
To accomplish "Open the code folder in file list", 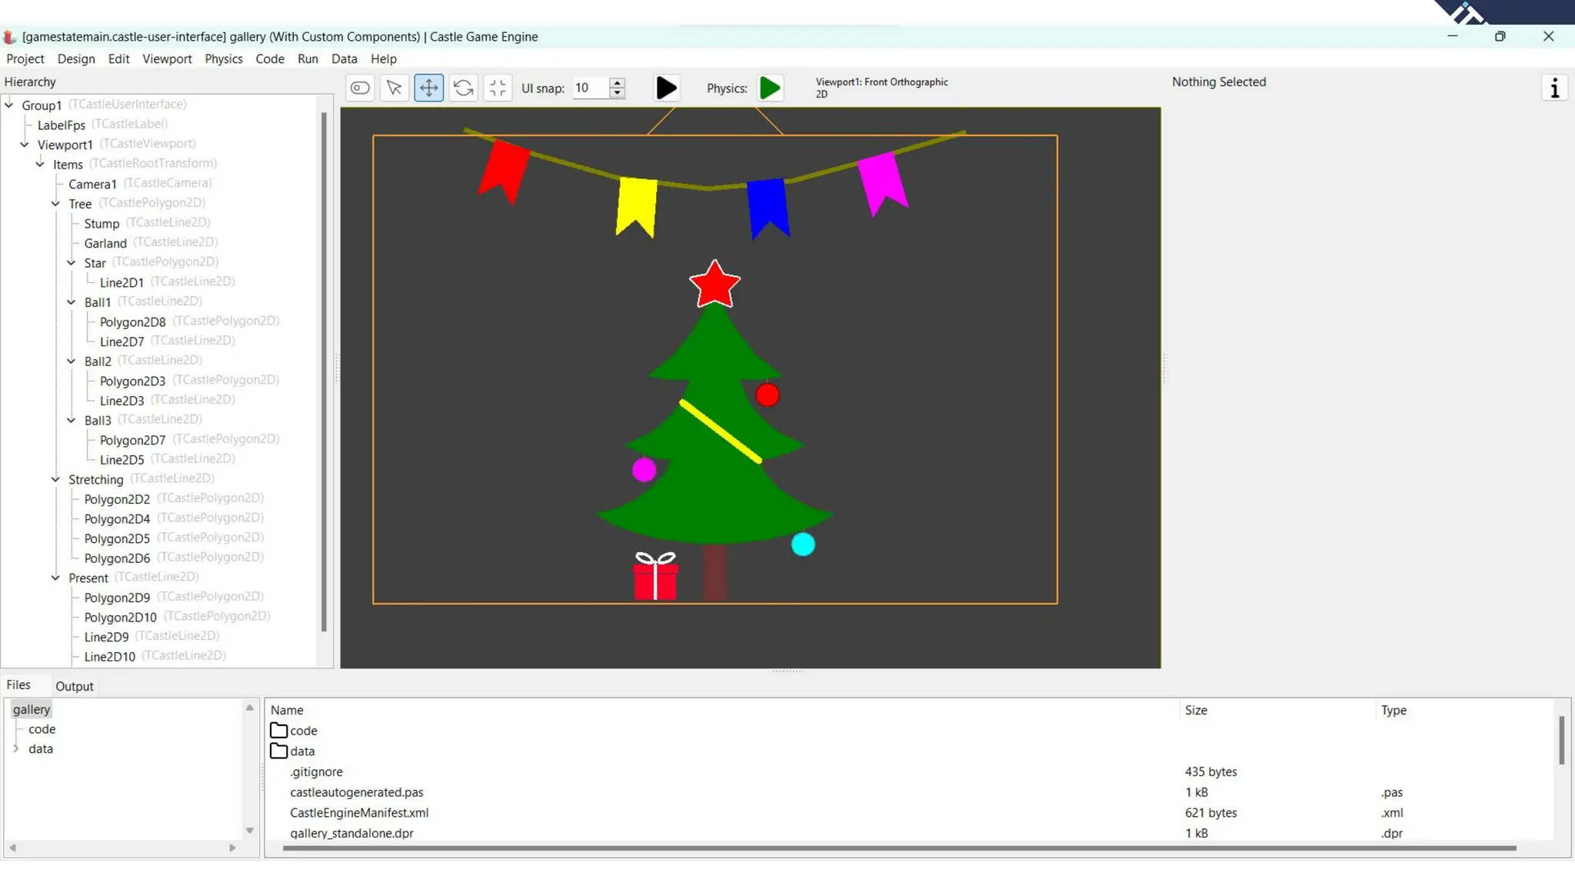I will click(x=303, y=731).
